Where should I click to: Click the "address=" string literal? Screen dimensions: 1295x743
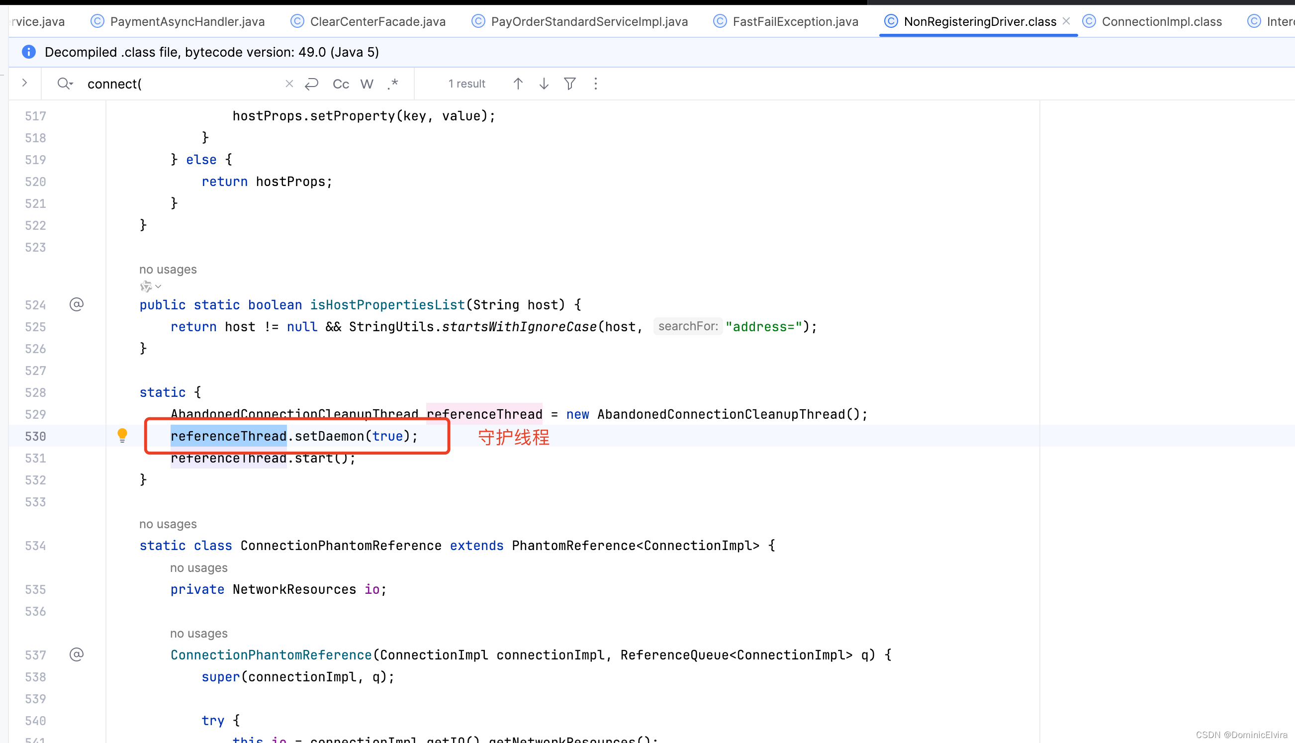(764, 327)
